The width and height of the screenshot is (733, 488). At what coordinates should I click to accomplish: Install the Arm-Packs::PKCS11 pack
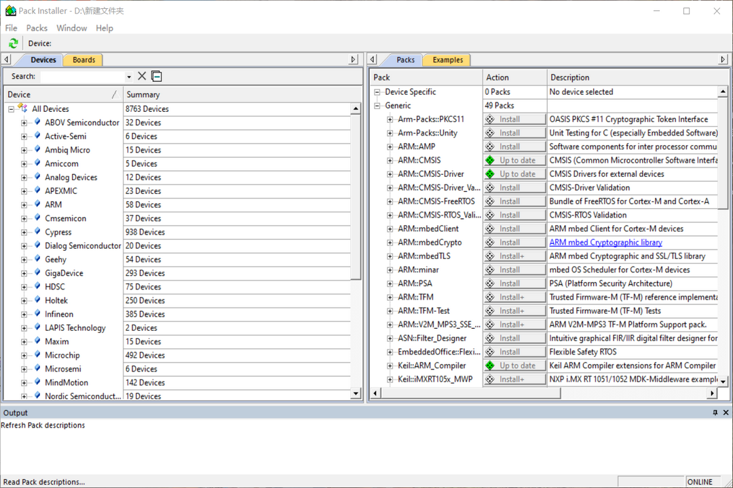tap(514, 119)
